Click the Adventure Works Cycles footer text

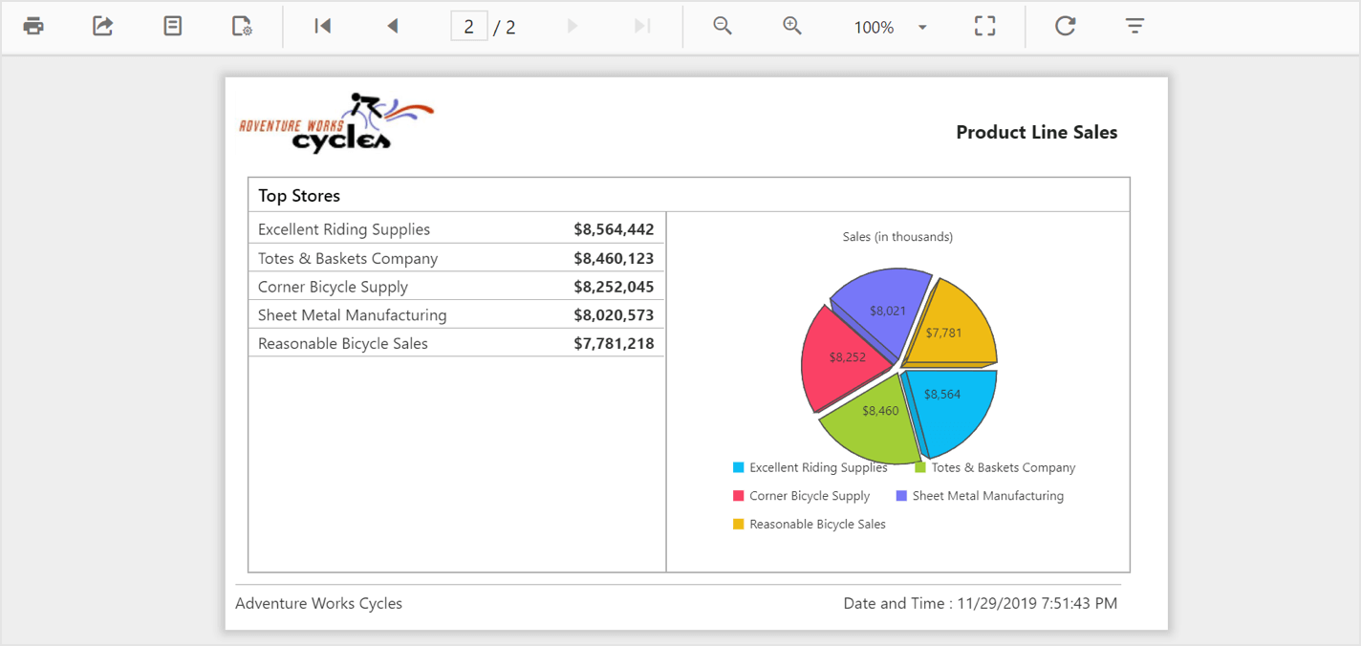318,603
